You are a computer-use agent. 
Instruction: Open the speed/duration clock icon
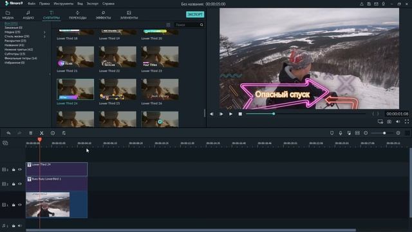53,133
